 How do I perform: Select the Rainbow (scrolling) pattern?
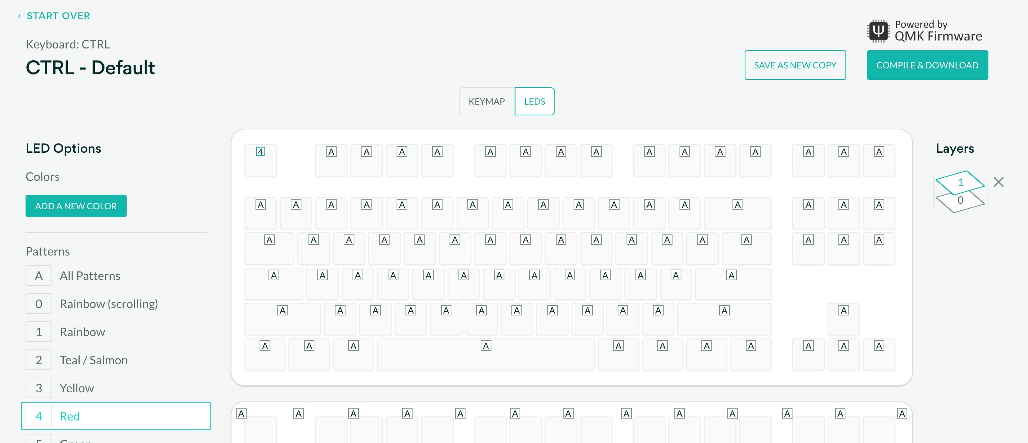pos(109,304)
